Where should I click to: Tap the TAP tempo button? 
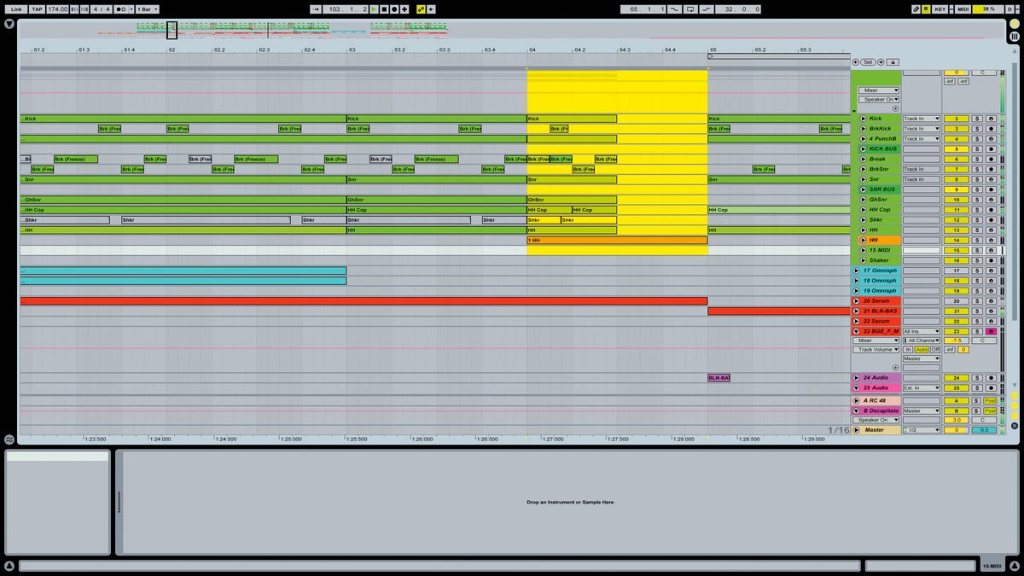click(36, 9)
